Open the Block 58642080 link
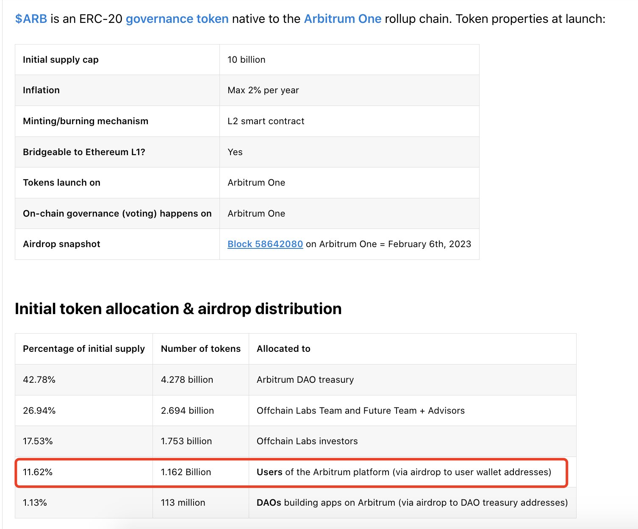Viewport: 638px width, 529px height. (x=265, y=244)
